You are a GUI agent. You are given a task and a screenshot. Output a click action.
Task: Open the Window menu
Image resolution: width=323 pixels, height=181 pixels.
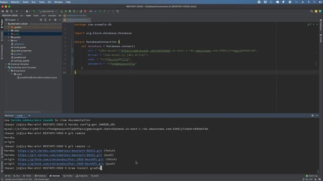coord(59,2)
